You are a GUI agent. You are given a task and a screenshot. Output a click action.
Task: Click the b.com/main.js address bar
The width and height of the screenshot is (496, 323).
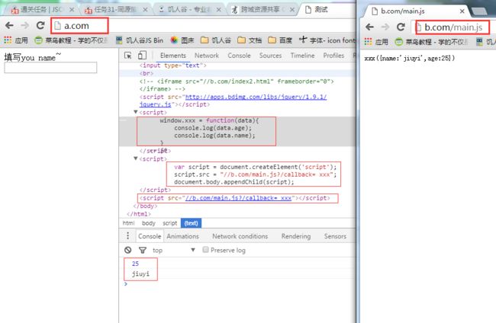click(x=454, y=27)
